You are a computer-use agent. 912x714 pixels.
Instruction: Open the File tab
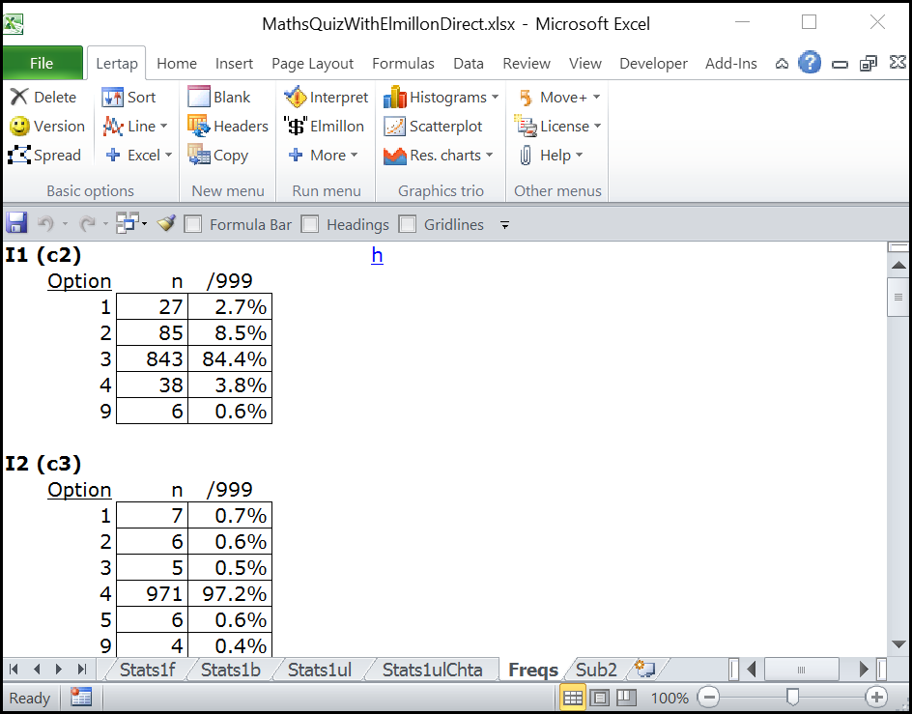[42, 63]
